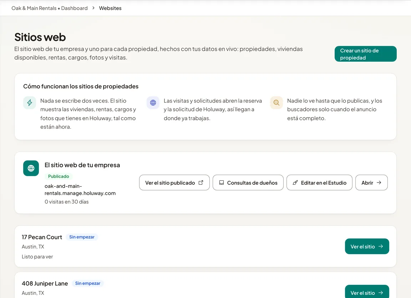Click the breadcrumb chevron separator
The width and height of the screenshot is (411, 298).
[x=93, y=8]
